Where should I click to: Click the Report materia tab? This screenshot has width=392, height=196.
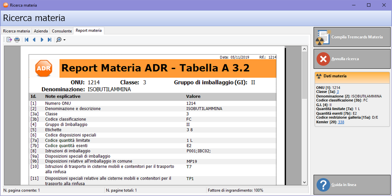89,31
